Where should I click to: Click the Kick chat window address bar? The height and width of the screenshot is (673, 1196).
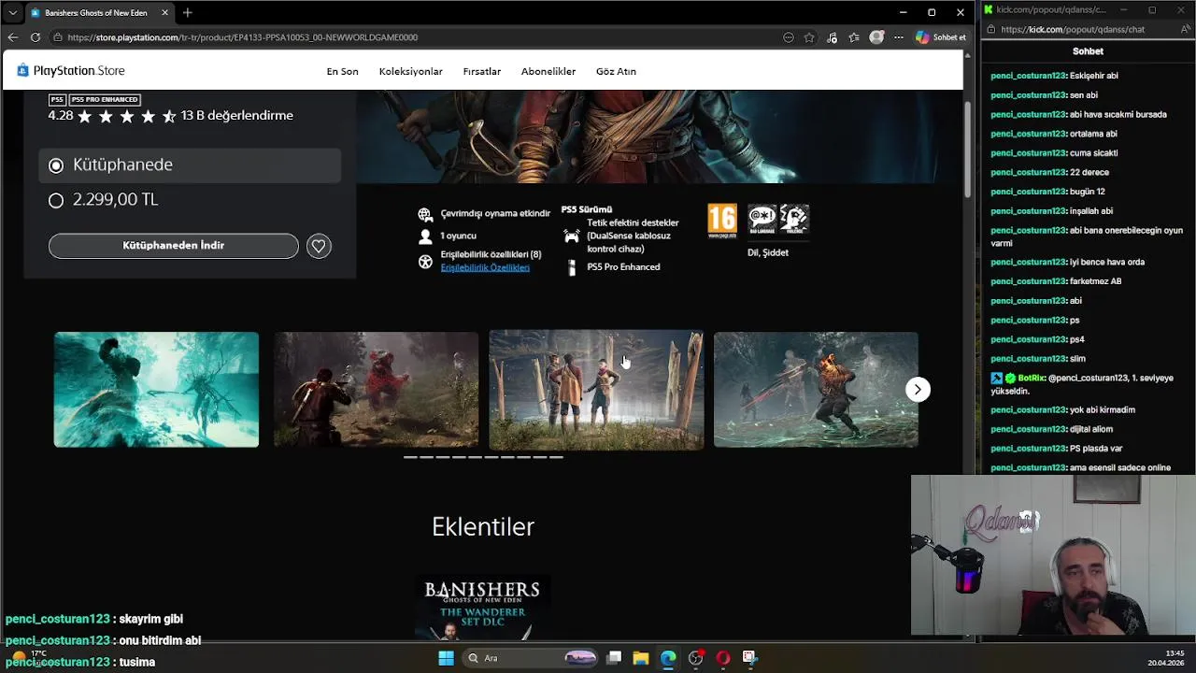(x=1072, y=29)
